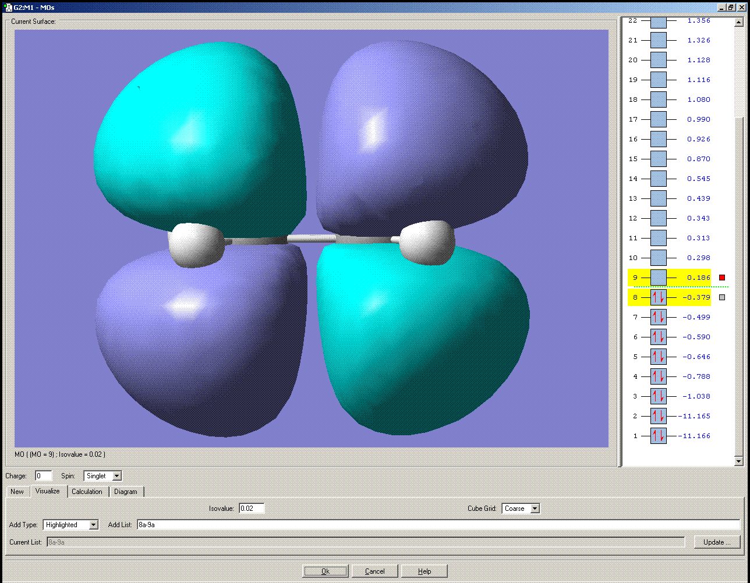
Task: Open the Diagram tab
Action: [x=126, y=492]
